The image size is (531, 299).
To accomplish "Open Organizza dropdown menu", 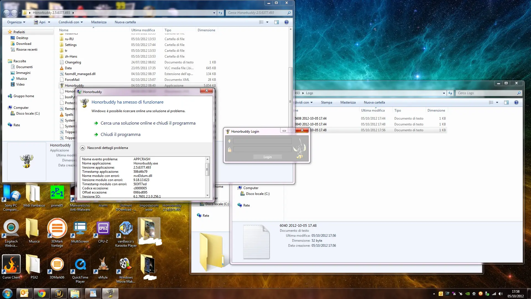I will 16,22.
